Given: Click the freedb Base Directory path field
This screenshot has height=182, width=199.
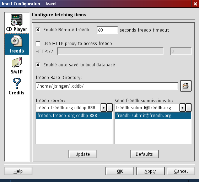Looking at the screenshot, I should [107, 86].
